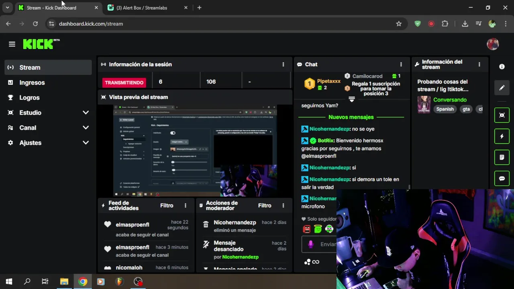514x289 pixels.
Task: Open Windows taskbar search
Action: (27, 281)
